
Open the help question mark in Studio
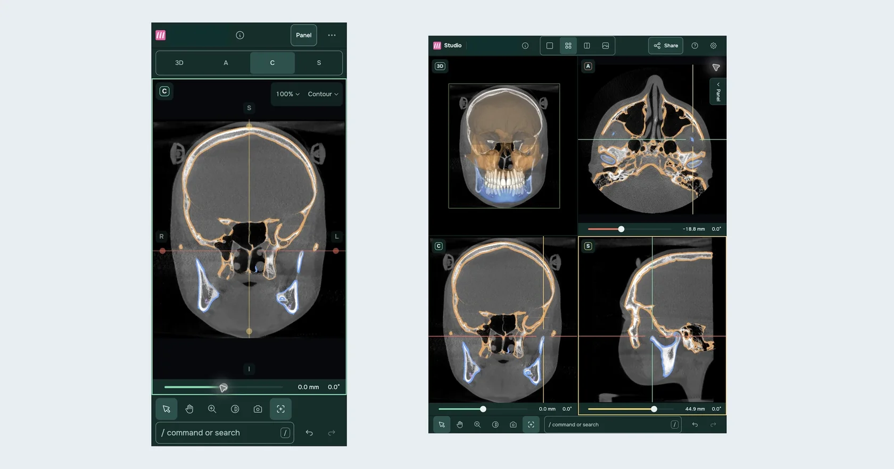click(x=694, y=46)
